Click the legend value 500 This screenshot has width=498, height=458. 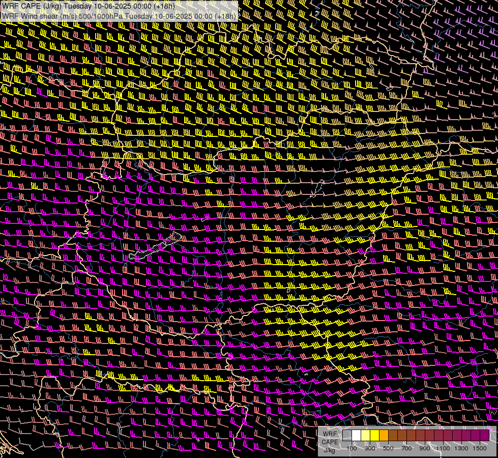pyautogui.click(x=388, y=448)
